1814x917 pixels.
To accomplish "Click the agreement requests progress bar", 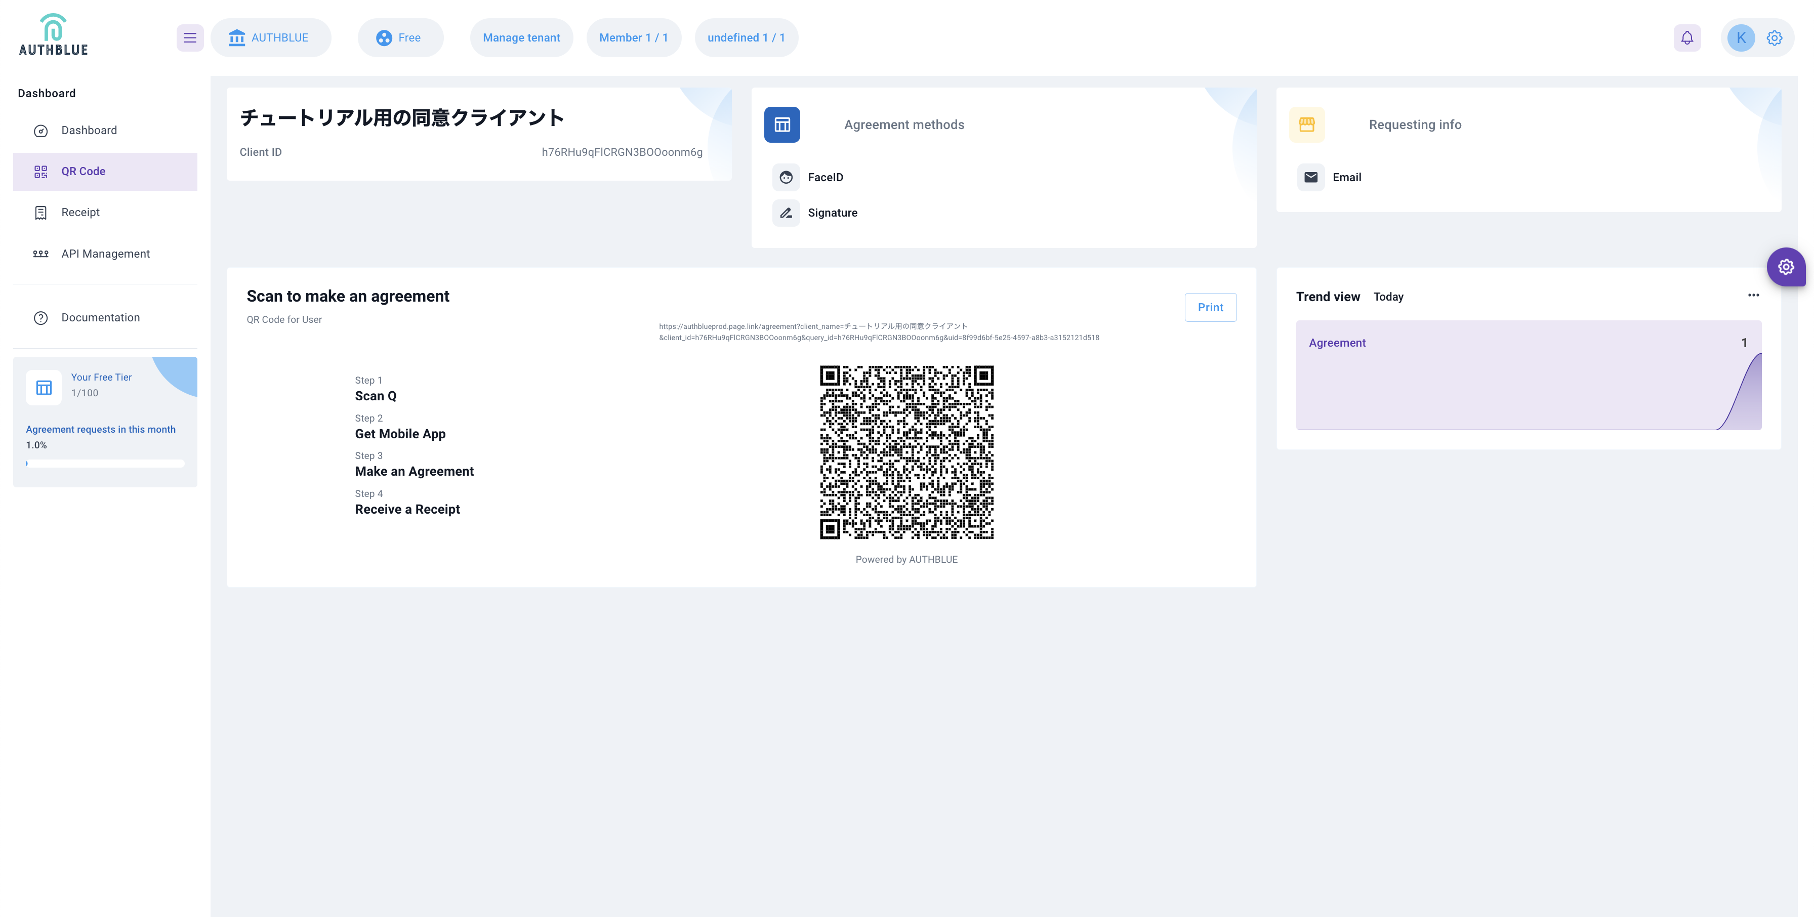I will pyautogui.click(x=105, y=464).
